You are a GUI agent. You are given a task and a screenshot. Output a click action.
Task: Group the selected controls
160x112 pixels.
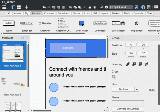click(70, 7)
